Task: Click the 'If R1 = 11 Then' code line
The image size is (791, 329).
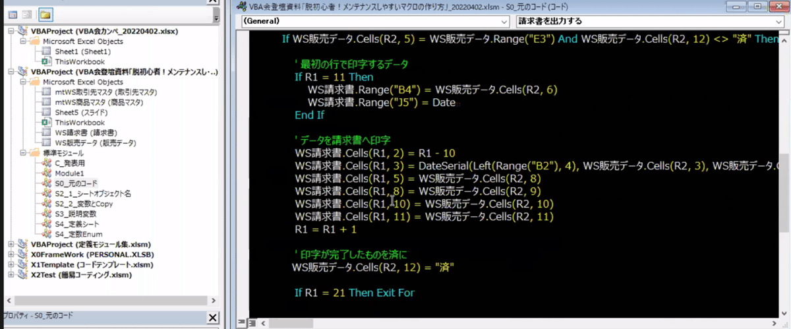Action: click(x=334, y=76)
